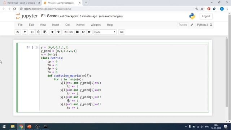Switch to the Home Page browser tab
This screenshot has height=130, width=231.
(x=22, y=3)
